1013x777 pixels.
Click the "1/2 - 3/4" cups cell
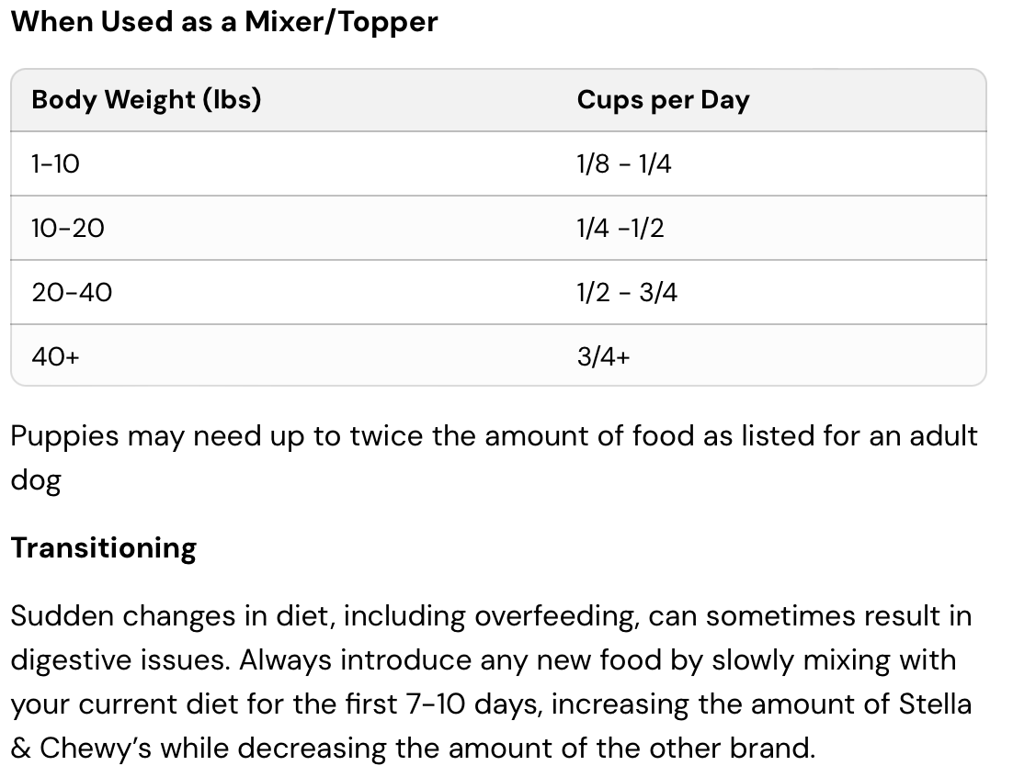click(x=627, y=292)
